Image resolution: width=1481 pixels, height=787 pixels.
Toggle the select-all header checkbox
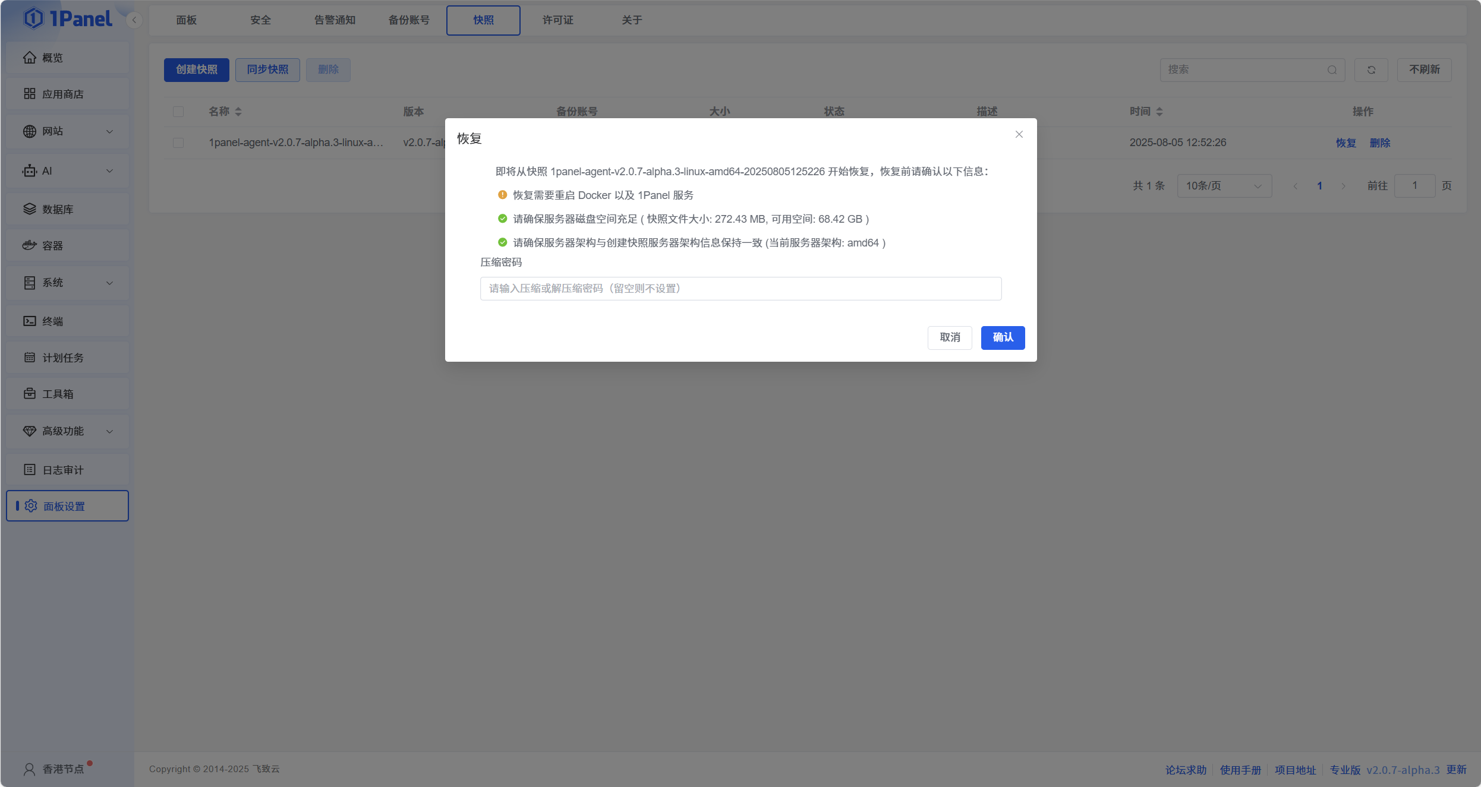click(178, 112)
